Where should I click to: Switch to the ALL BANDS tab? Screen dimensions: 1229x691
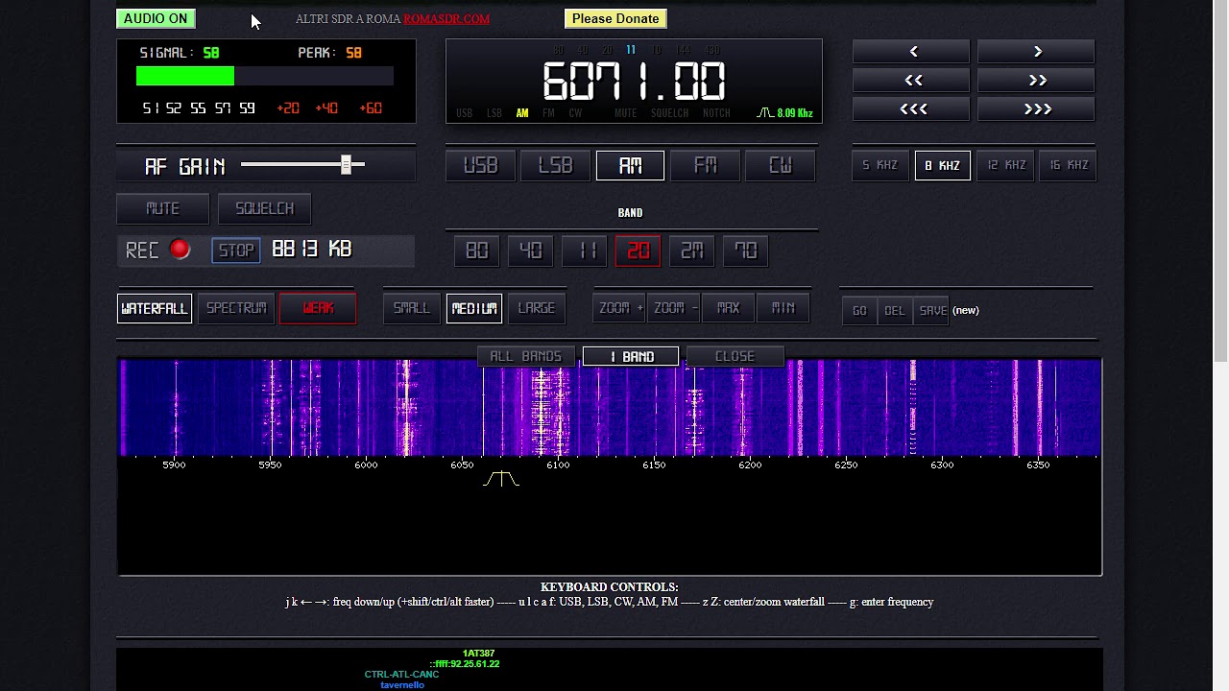[525, 356]
